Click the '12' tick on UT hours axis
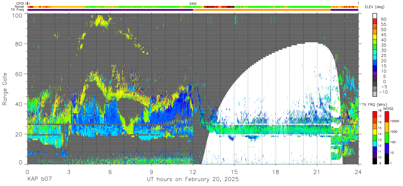403x186 pixels. tap(193, 172)
